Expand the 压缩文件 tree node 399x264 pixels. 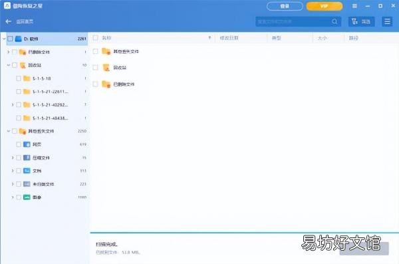point(13,158)
